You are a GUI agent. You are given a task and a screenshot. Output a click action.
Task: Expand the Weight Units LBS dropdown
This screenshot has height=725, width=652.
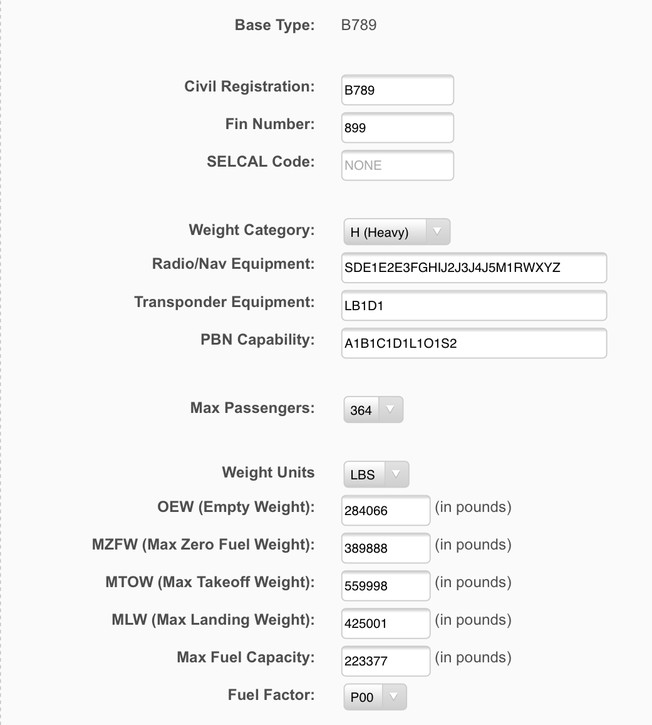pyautogui.click(x=376, y=474)
